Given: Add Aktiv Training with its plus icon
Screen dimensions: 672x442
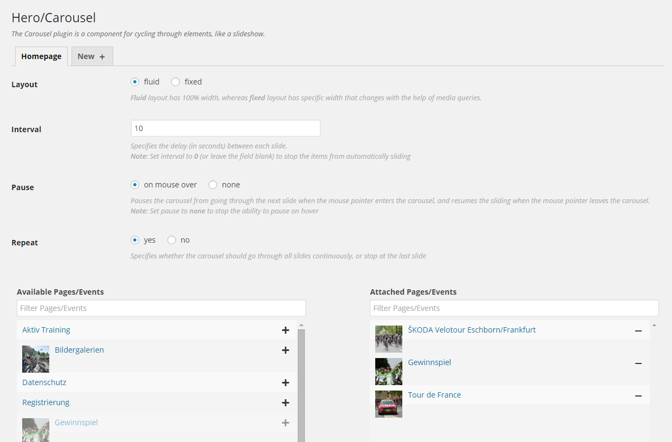Looking at the screenshot, I should coord(285,330).
